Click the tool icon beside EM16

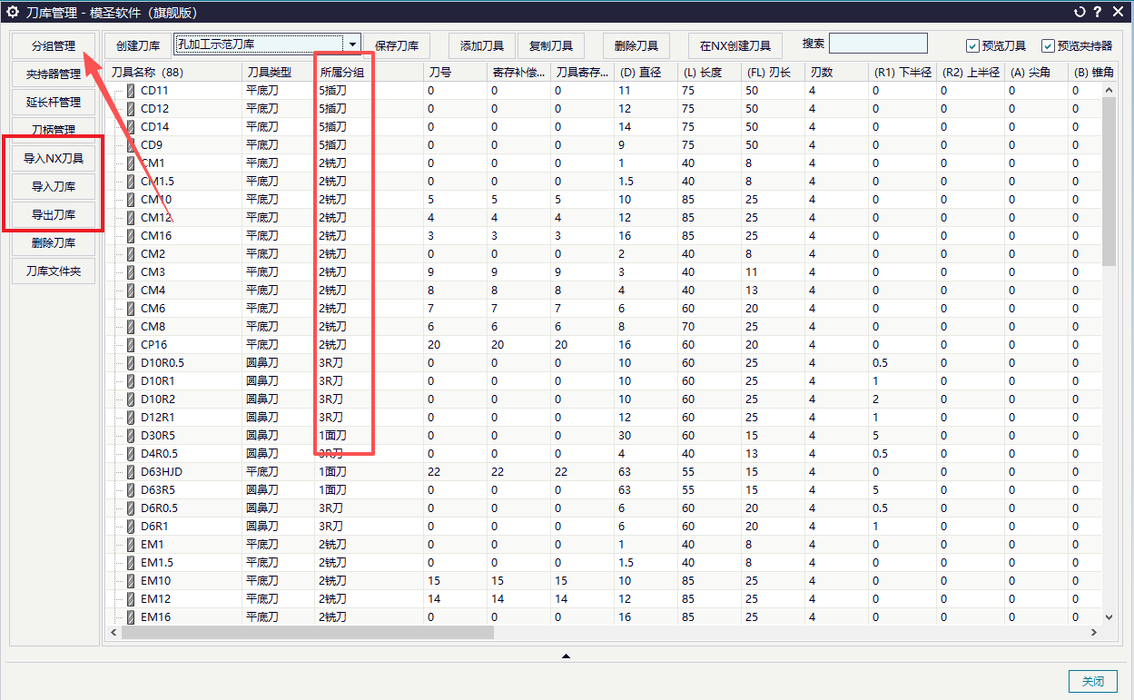[x=130, y=617]
